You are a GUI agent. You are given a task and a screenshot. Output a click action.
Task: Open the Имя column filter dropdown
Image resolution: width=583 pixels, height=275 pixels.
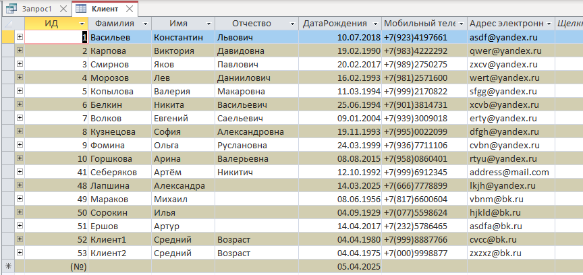(209, 24)
